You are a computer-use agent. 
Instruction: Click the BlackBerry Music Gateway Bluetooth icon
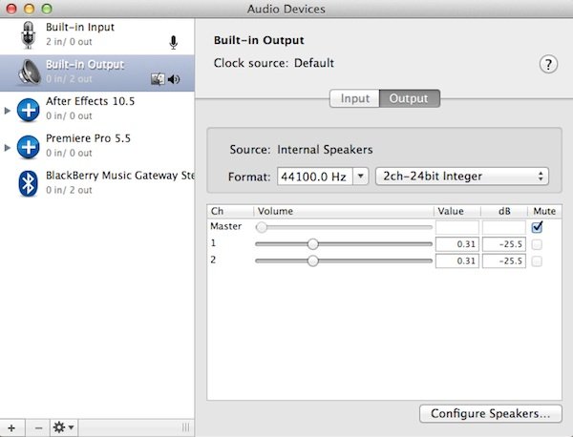28,183
